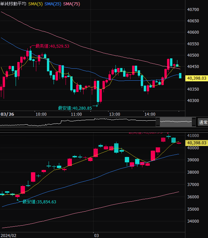208x238 pixels.
Task: Click the 39000 price axis label
Action: 193,160
